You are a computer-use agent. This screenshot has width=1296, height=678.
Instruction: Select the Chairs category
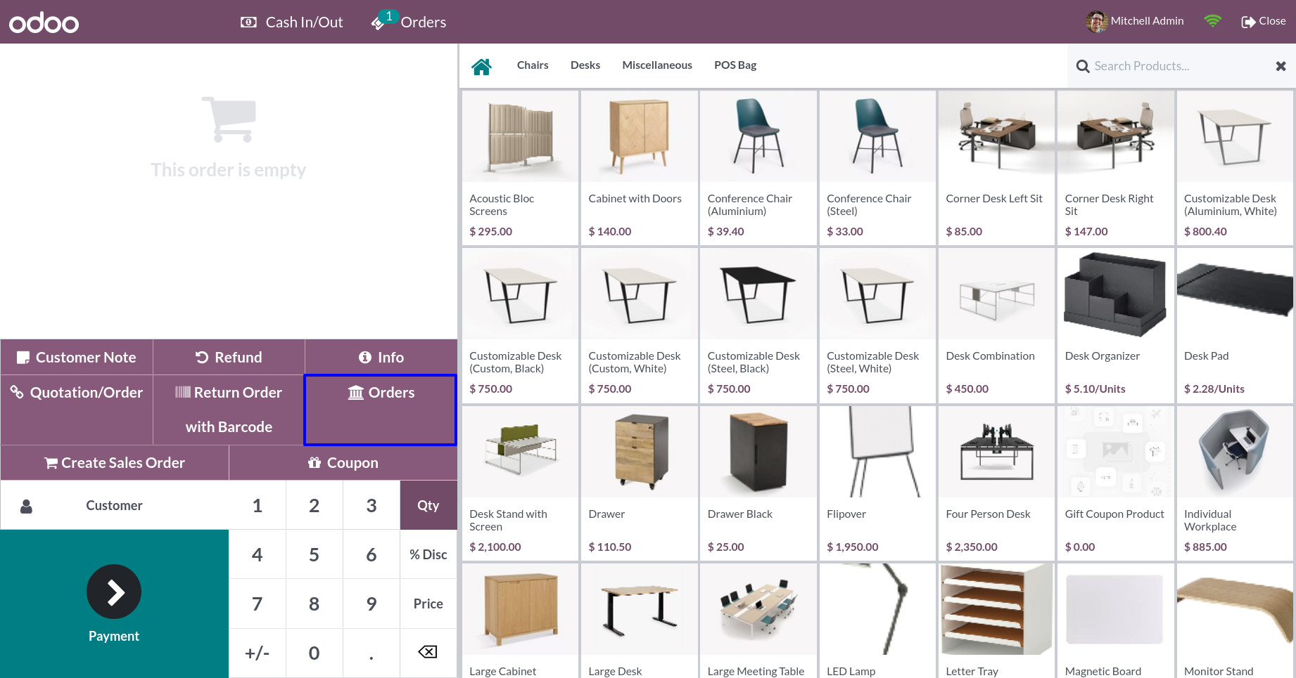coord(533,65)
